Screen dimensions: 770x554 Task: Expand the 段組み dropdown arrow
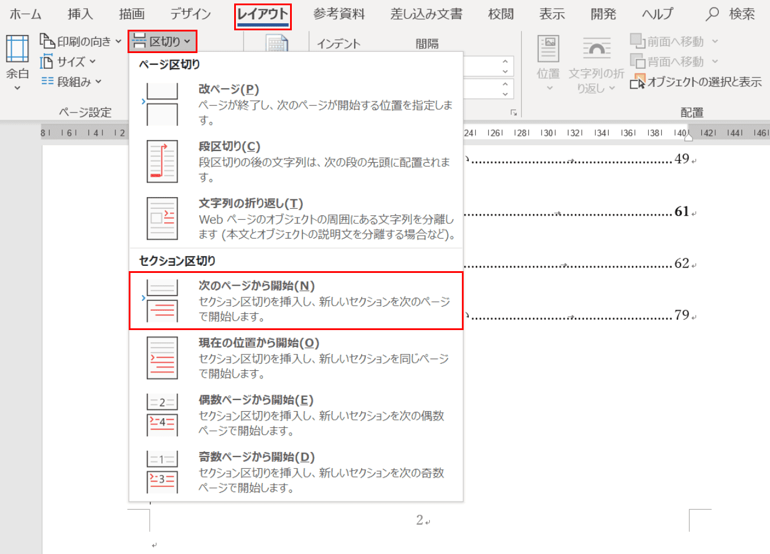pyautogui.click(x=98, y=82)
